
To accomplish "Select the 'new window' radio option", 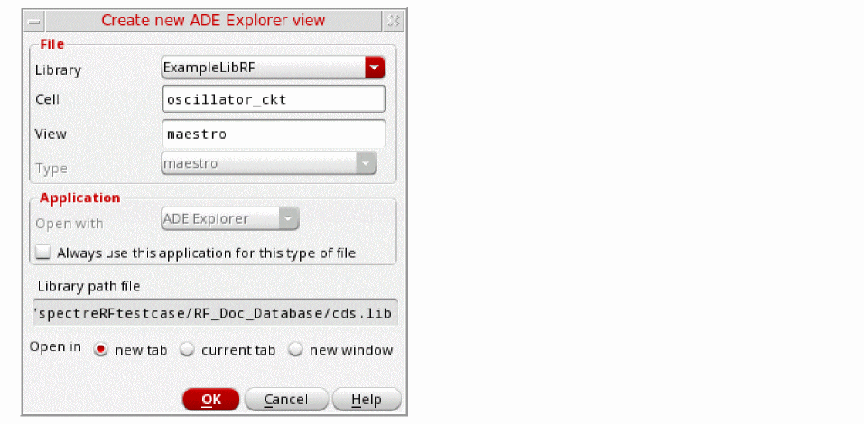I will 295,350.
